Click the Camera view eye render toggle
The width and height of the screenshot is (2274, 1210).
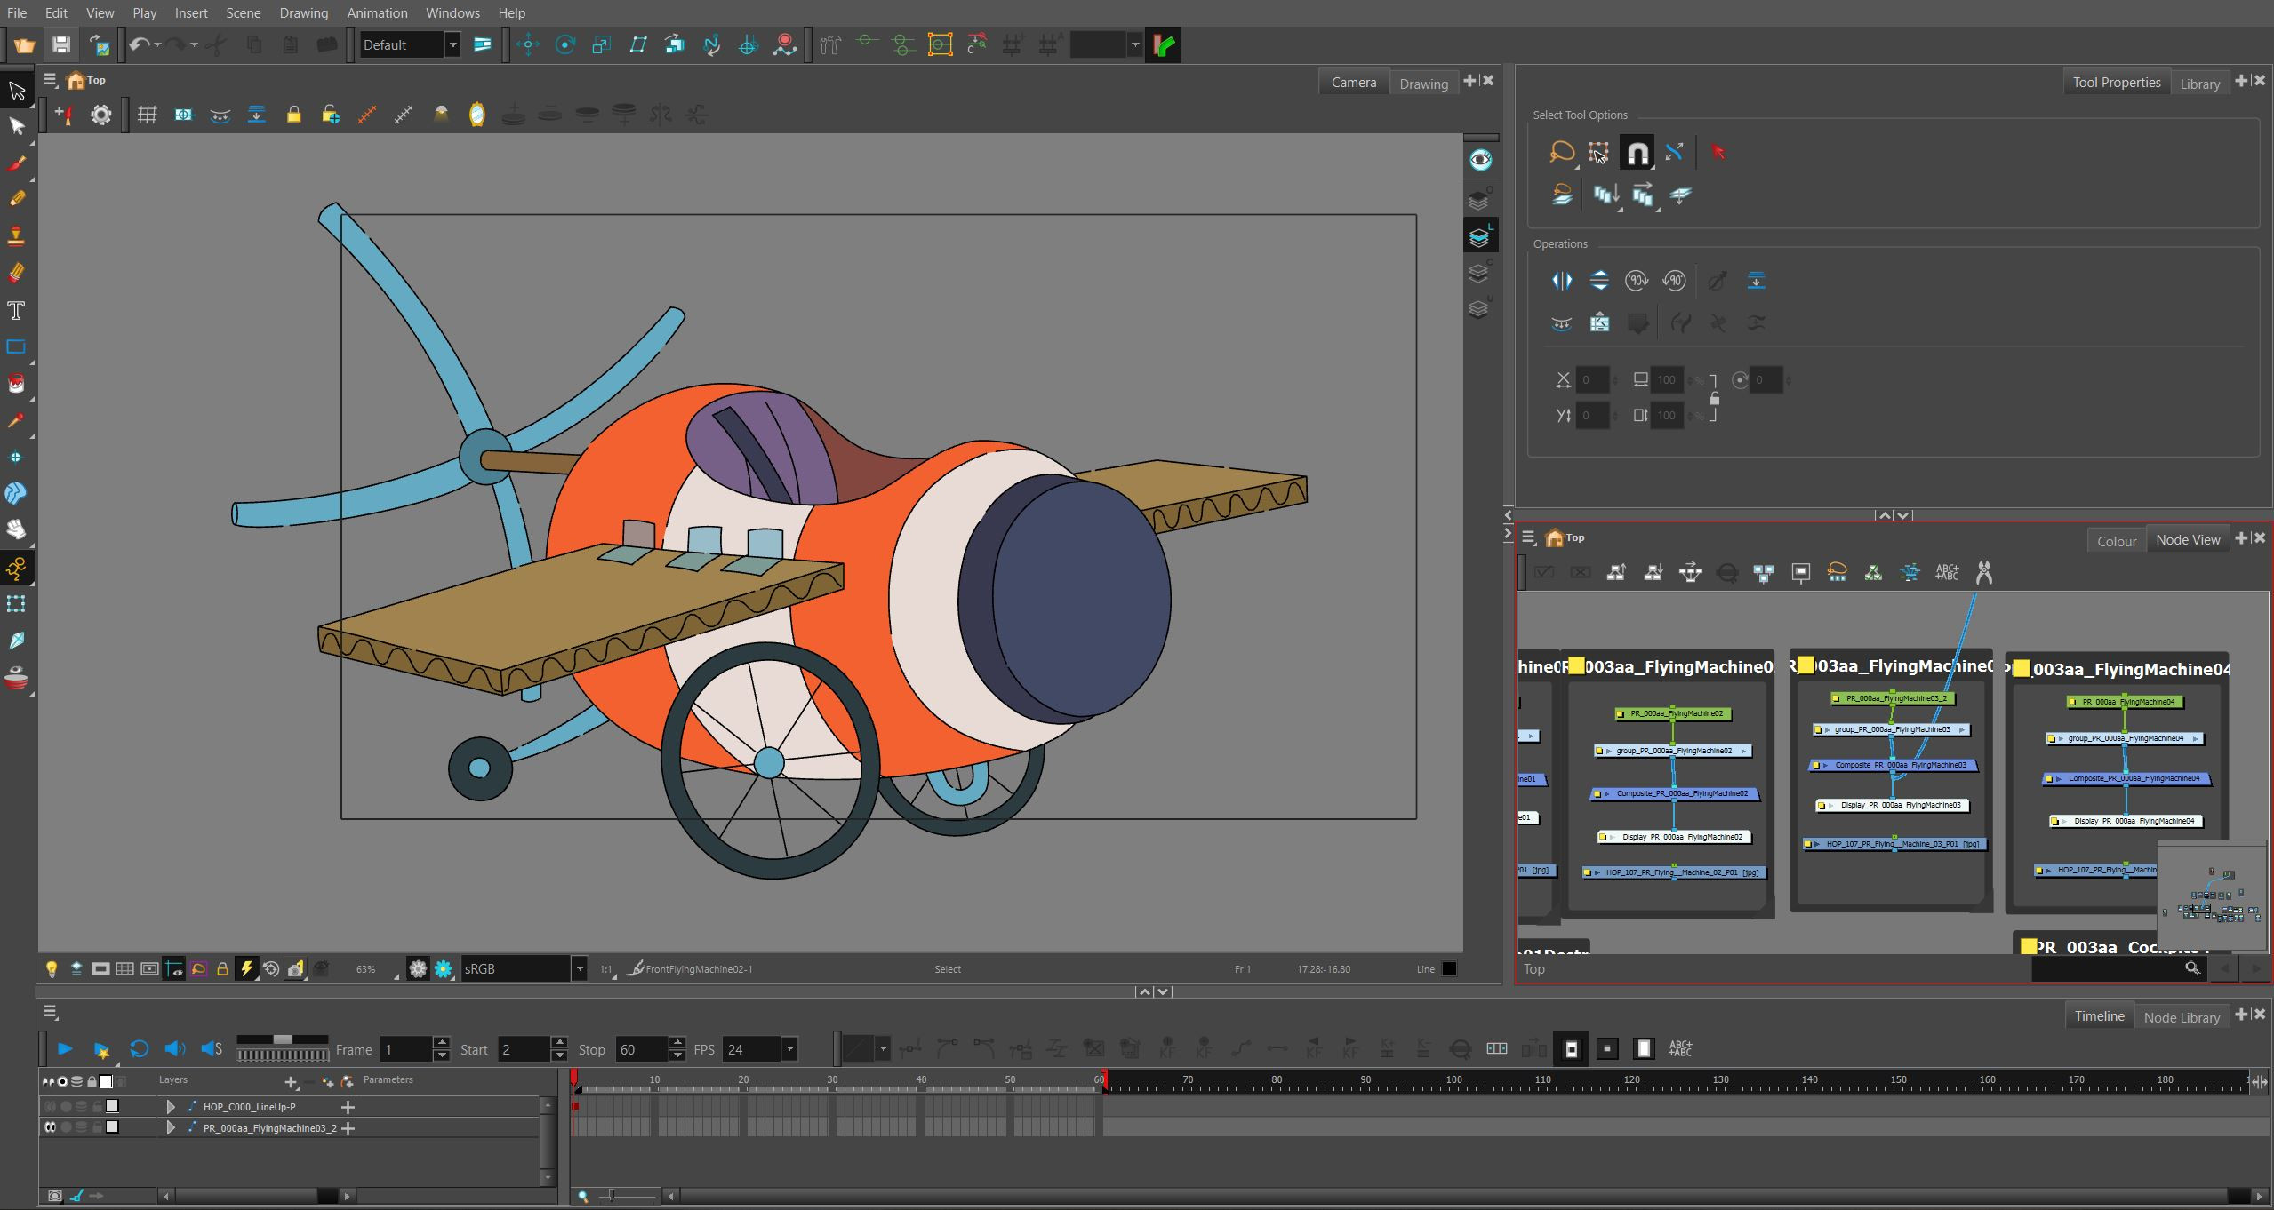[x=1480, y=160]
